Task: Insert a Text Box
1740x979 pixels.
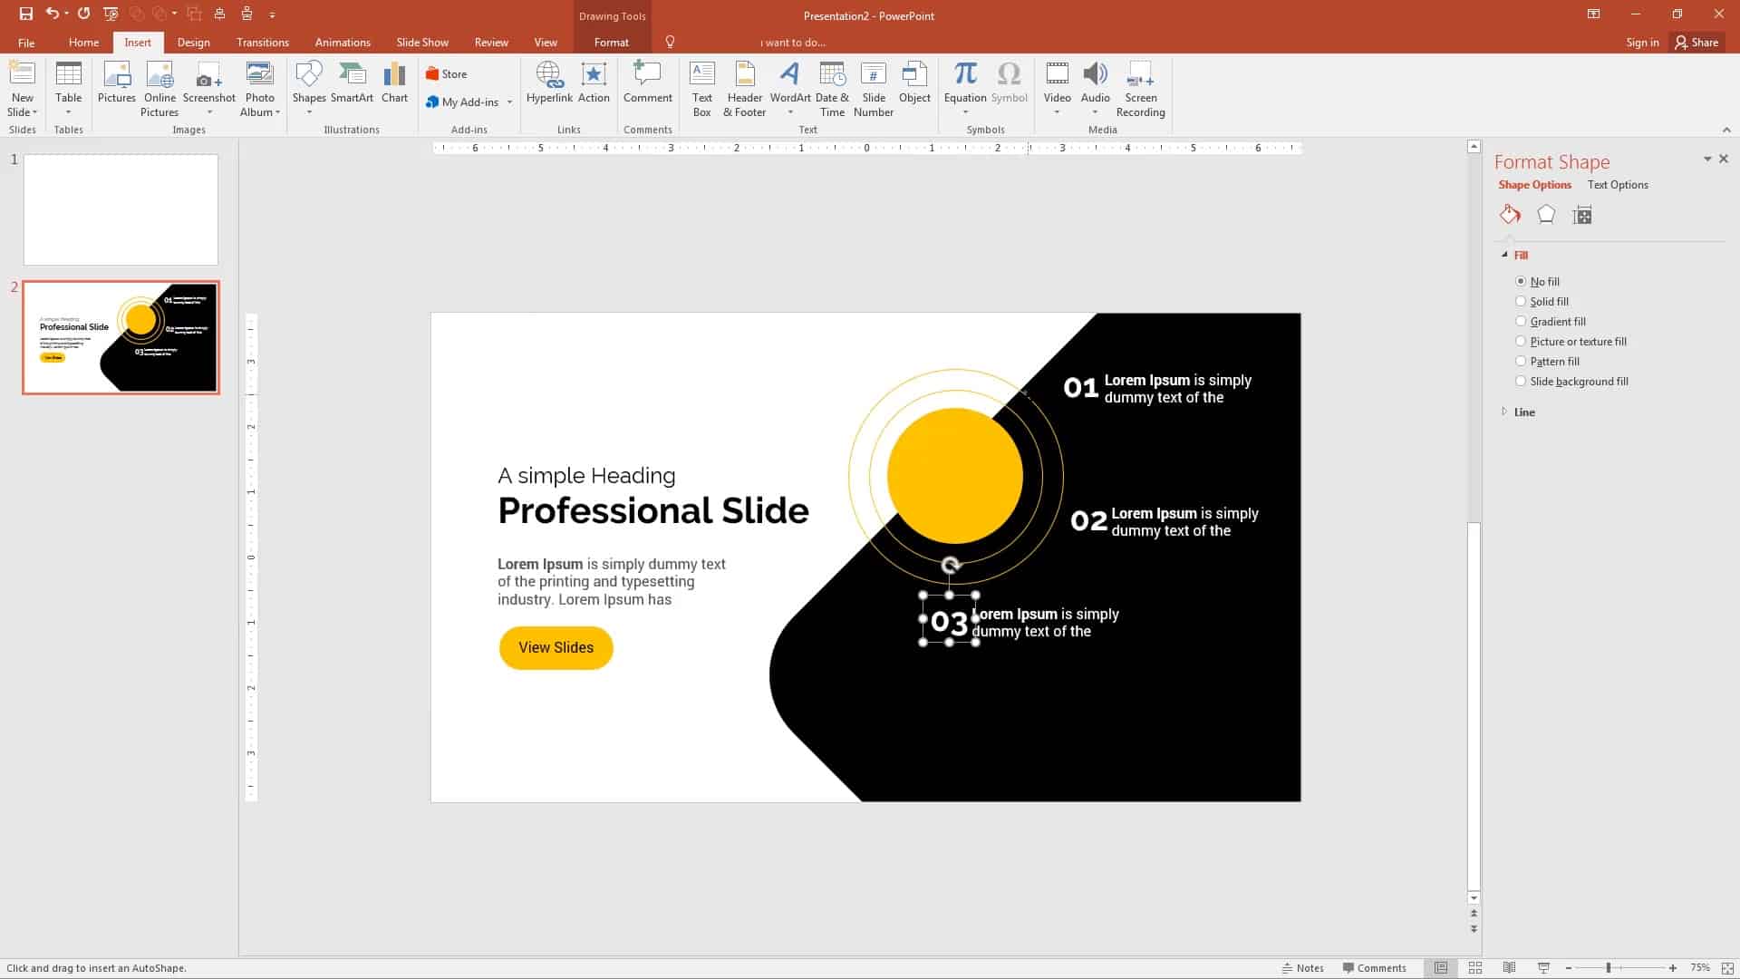Action: (701, 88)
